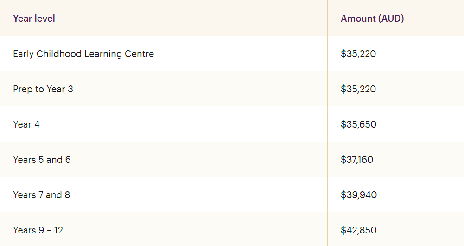Viewport: 464px width, 246px height.
Task: Click the Amount (AUD) column header
Action: pyautogui.click(x=372, y=19)
